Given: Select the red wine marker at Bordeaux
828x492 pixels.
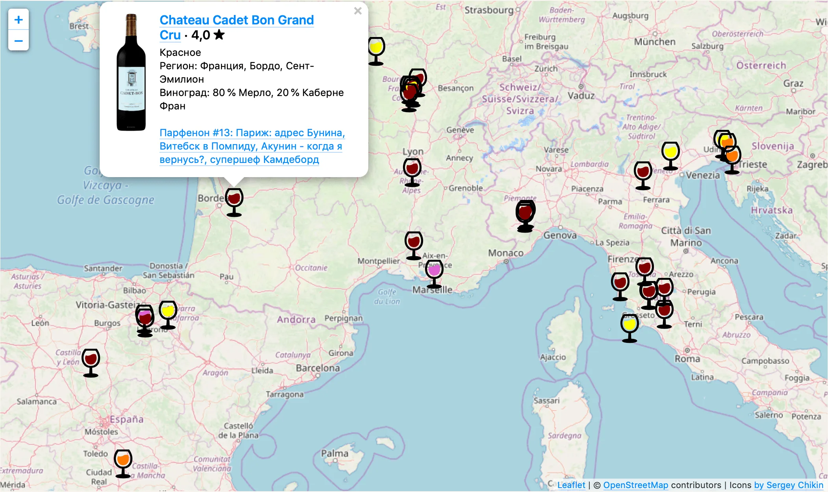Looking at the screenshot, I should tap(234, 202).
